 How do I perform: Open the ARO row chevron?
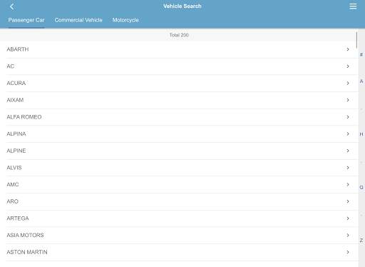pos(348,201)
